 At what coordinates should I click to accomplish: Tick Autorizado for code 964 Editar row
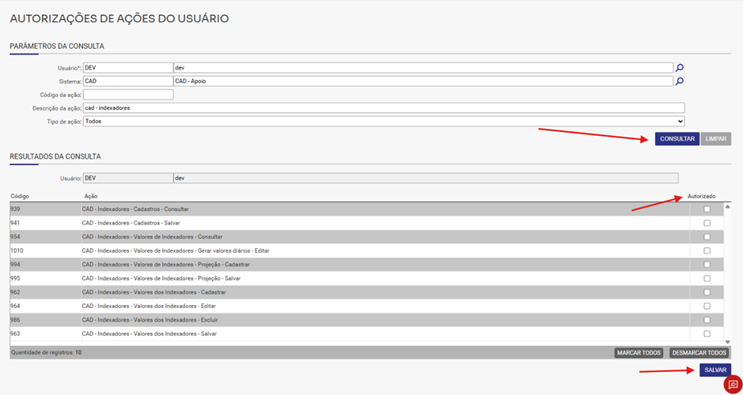pos(707,306)
